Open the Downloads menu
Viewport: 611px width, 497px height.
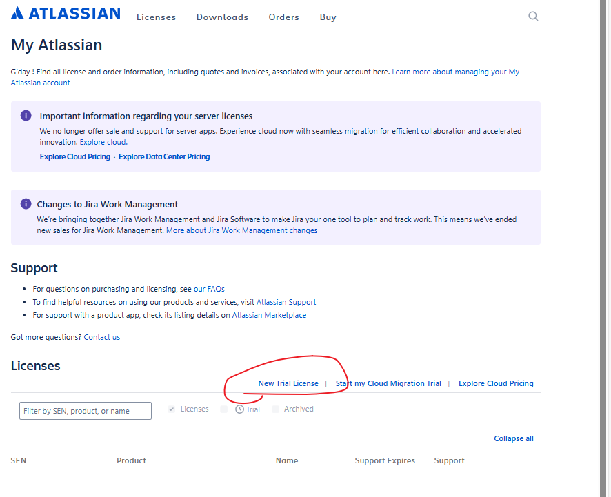(x=222, y=17)
